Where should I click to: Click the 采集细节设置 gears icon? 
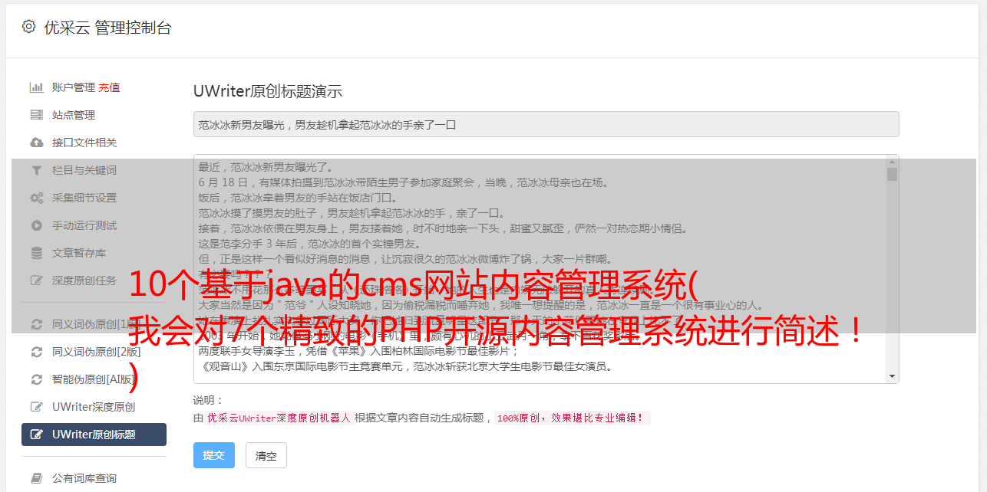coord(36,198)
